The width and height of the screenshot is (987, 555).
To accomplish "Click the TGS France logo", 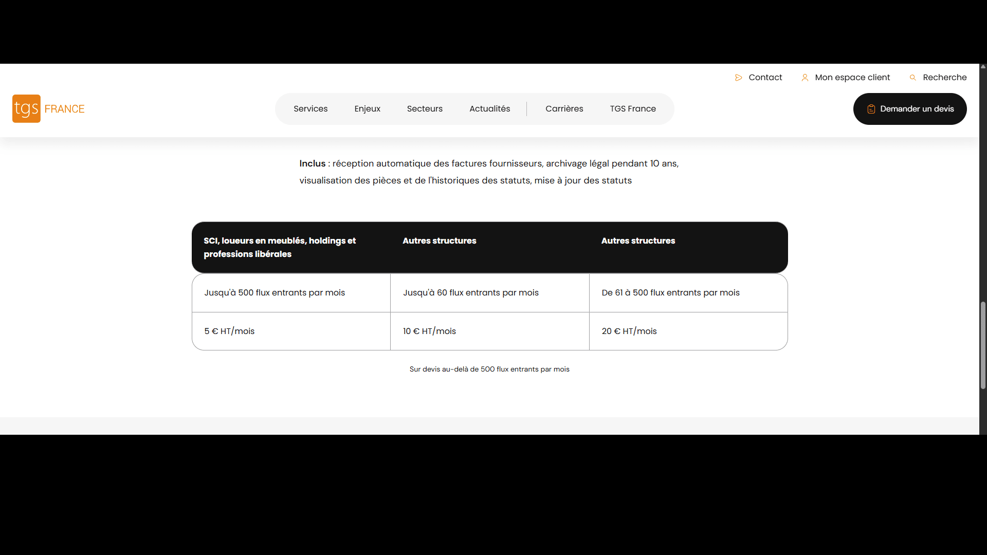I will (48, 108).
